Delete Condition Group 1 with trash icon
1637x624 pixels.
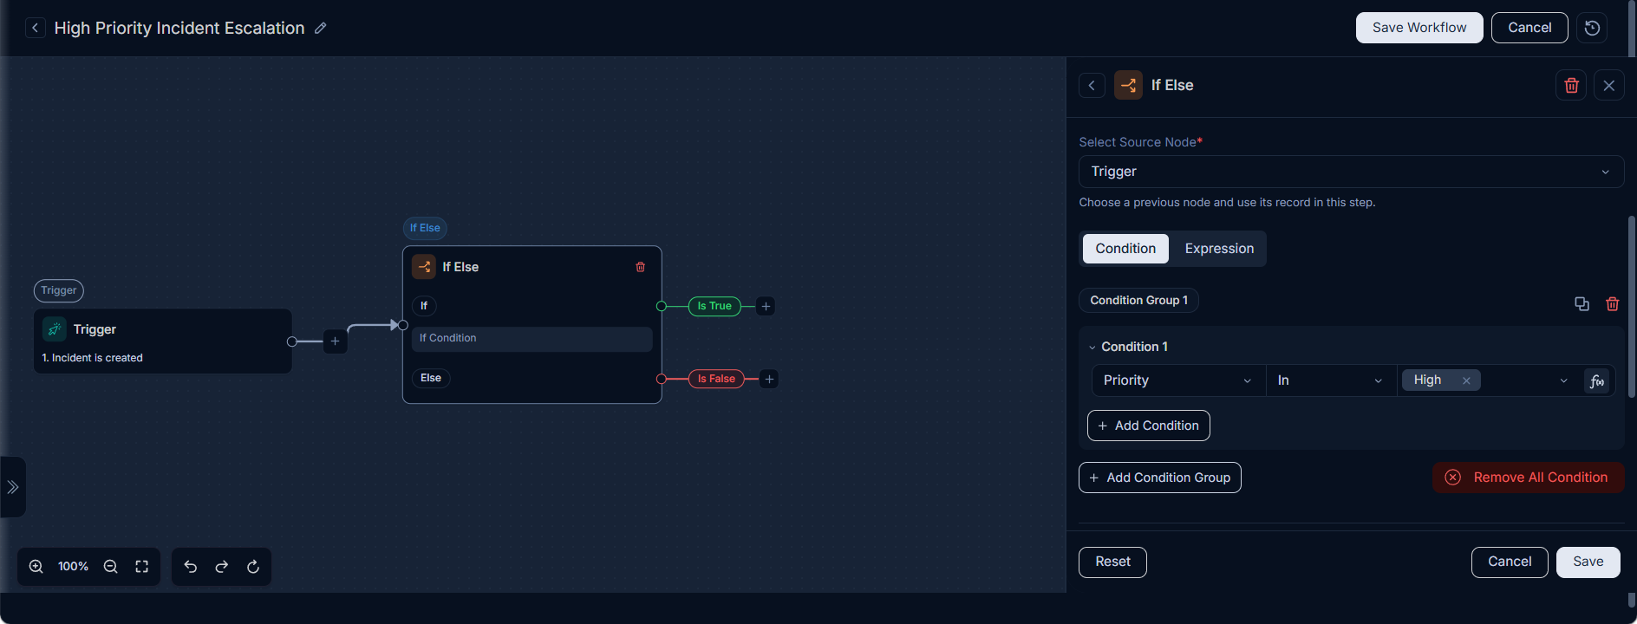point(1612,304)
